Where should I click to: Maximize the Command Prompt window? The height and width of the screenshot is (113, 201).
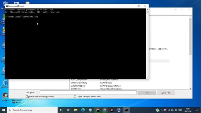(139, 6)
